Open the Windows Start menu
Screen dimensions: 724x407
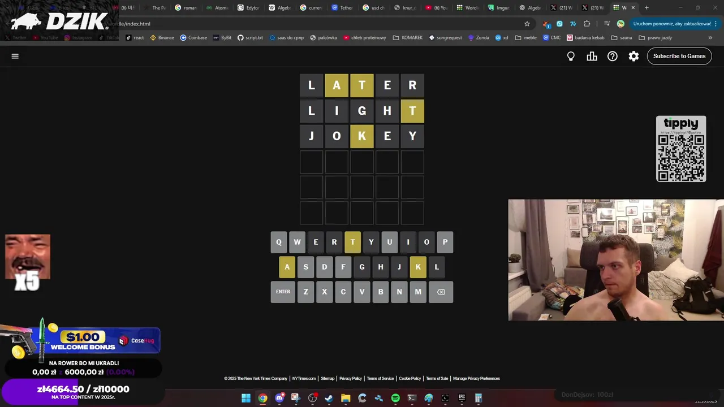click(246, 398)
